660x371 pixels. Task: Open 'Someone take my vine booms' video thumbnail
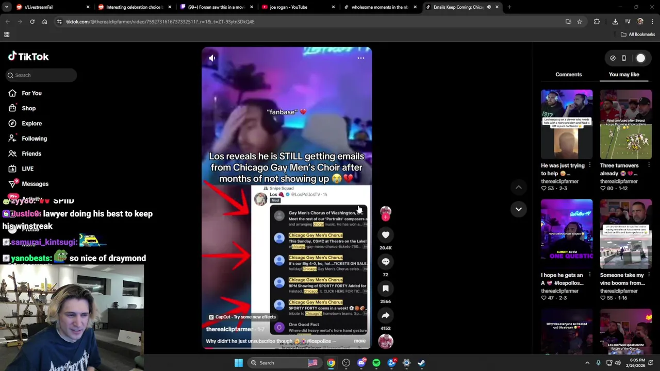point(625,234)
